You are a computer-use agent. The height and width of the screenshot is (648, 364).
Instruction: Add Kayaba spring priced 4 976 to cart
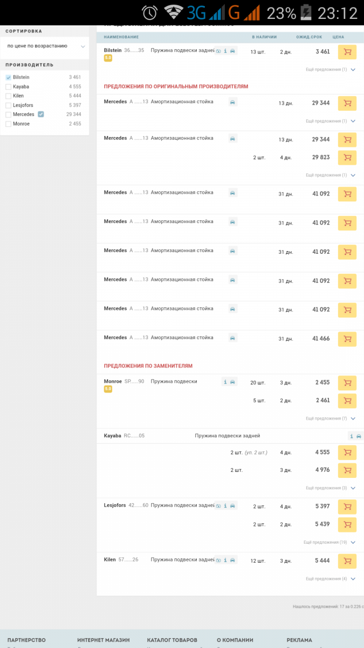click(347, 470)
